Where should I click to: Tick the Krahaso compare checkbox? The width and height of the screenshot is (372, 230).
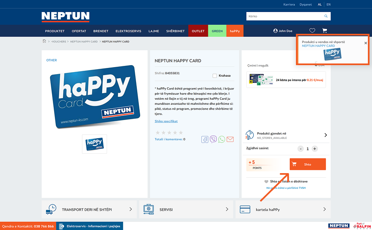tap(215, 76)
